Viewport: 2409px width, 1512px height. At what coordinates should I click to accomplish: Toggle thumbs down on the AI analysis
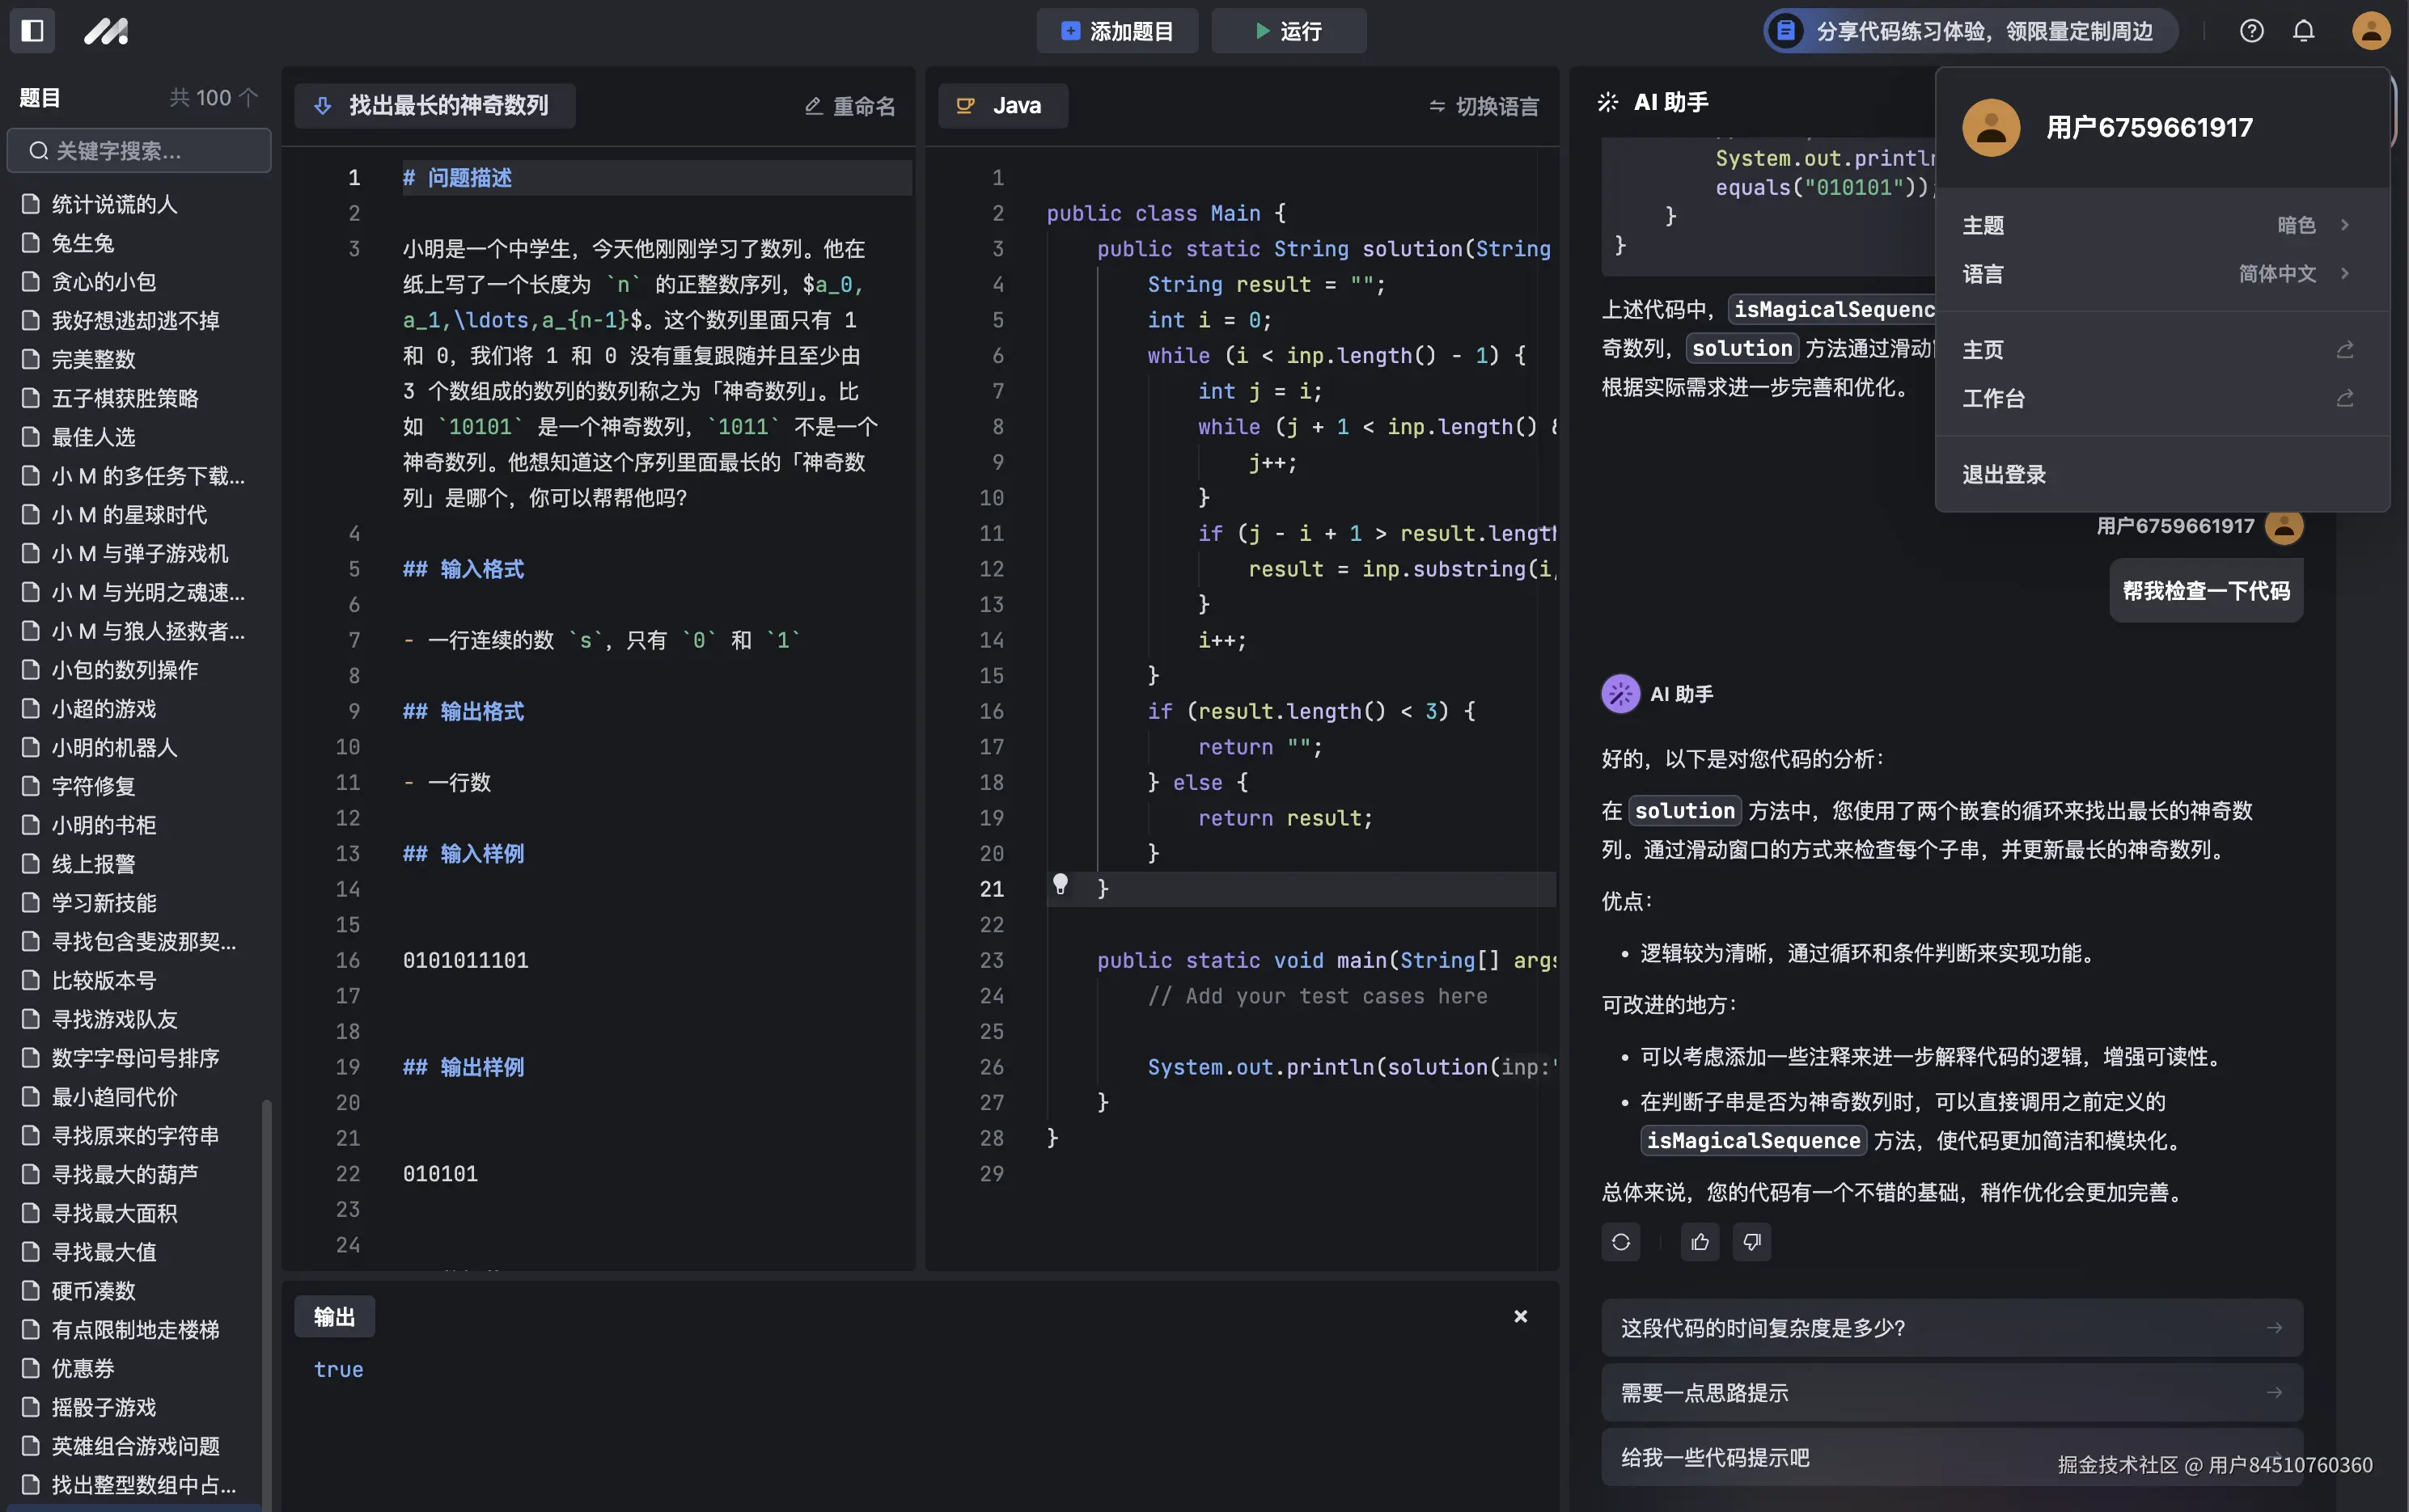click(x=1751, y=1242)
